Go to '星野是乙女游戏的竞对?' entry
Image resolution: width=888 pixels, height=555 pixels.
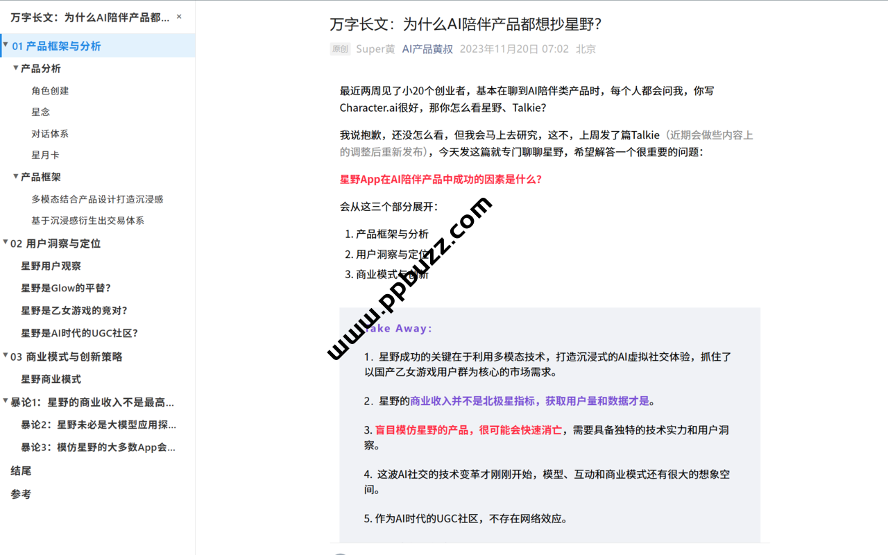(x=74, y=310)
